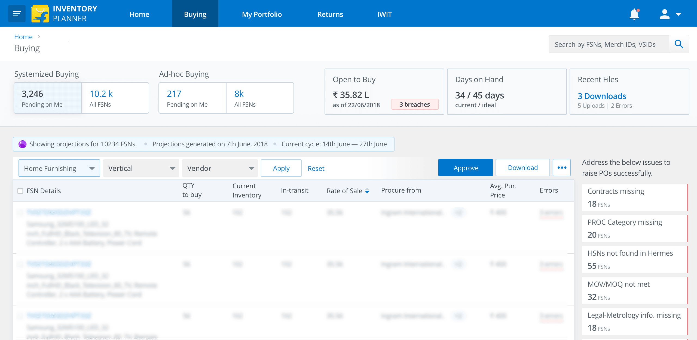Focus the FSN search input field
Screen dimensions: 697x340
click(609, 44)
